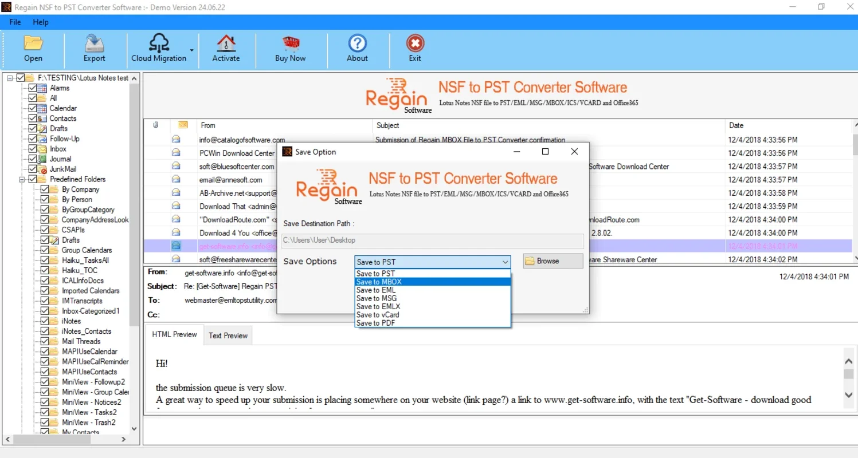This screenshot has height=458, width=858.
Task: Click the Export toolbar icon
Action: click(x=94, y=44)
